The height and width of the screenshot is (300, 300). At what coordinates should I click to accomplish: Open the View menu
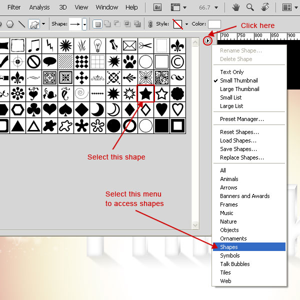point(81,7)
